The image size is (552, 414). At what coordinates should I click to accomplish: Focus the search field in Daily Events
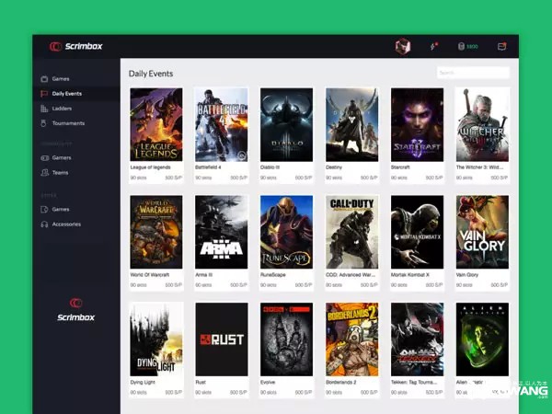[x=473, y=73]
